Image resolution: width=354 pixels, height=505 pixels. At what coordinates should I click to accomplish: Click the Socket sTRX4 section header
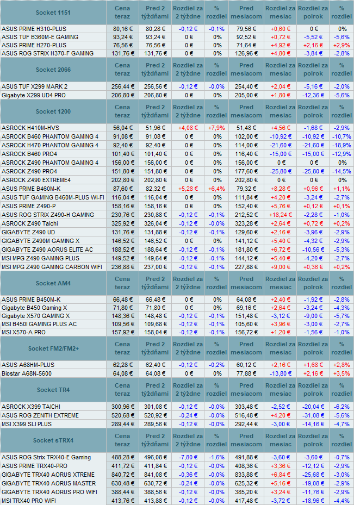click(53, 440)
